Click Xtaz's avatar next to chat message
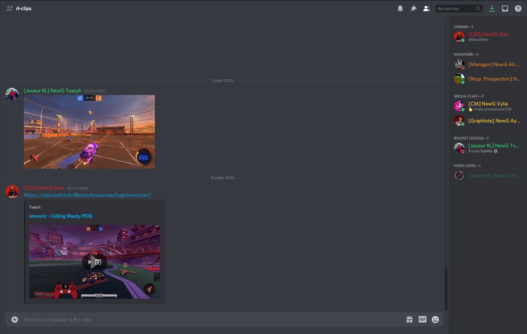 click(12, 192)
